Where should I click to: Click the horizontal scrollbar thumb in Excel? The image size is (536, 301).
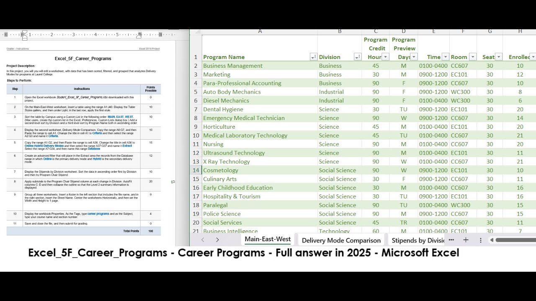[x=515, y=240]
